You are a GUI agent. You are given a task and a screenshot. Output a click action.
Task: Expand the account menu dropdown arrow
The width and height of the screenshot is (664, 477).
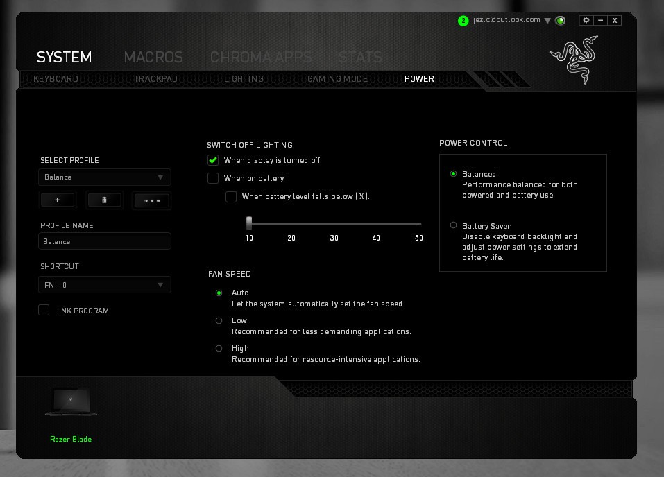pos(549,20)
